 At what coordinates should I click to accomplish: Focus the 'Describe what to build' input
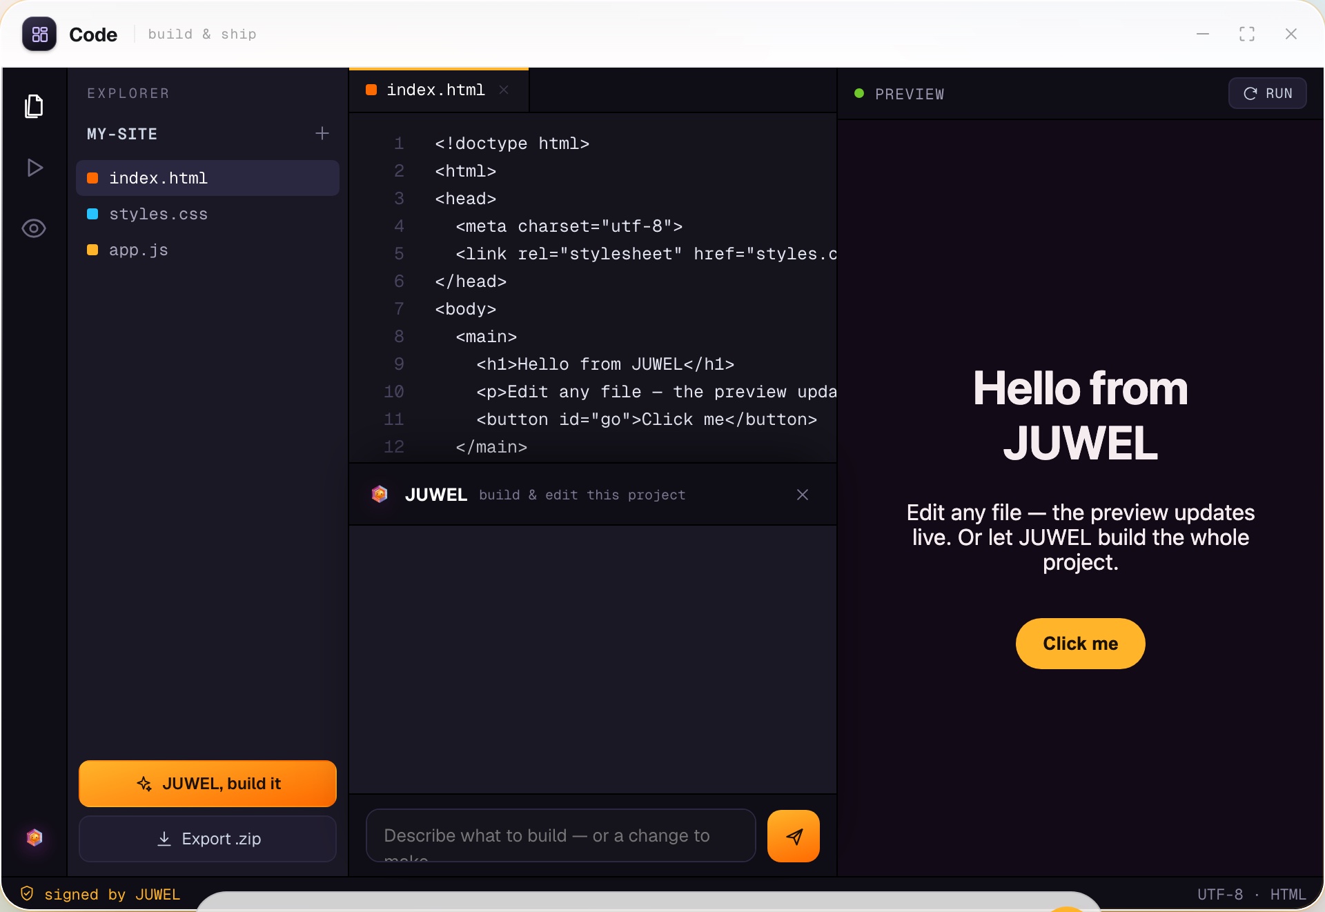(561, 835)
